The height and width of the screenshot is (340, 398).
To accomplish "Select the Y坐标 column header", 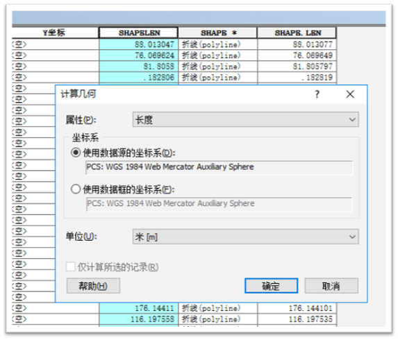I will coord(56,33).
